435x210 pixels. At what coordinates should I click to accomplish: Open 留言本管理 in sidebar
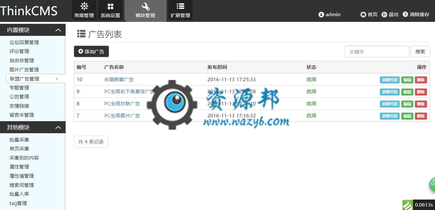point(22,115)
